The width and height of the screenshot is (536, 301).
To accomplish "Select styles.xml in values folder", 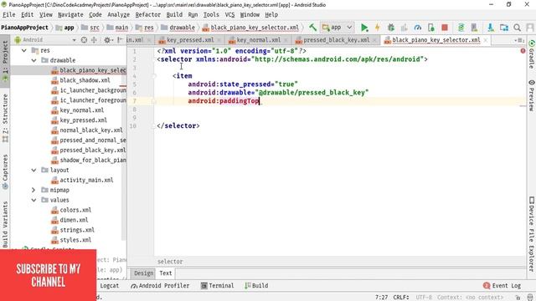I will pyautogui.click(x=75, y=240).
